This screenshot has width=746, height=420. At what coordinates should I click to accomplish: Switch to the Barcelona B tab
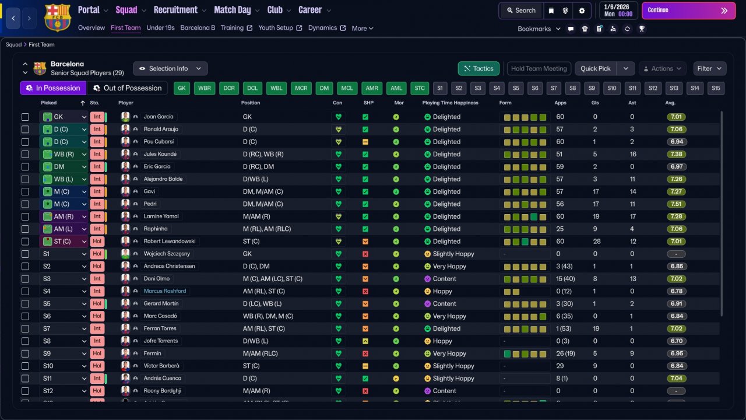coord(198,28)
